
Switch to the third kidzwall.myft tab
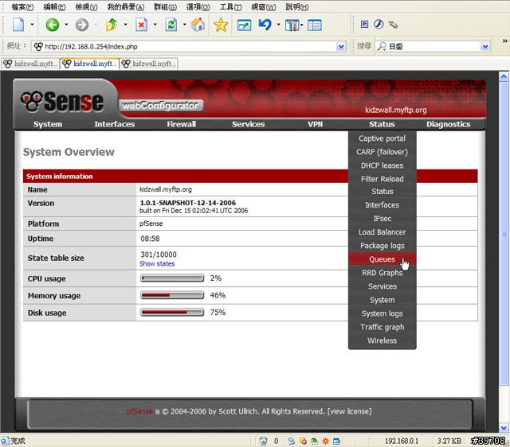[x=149, y=64]
